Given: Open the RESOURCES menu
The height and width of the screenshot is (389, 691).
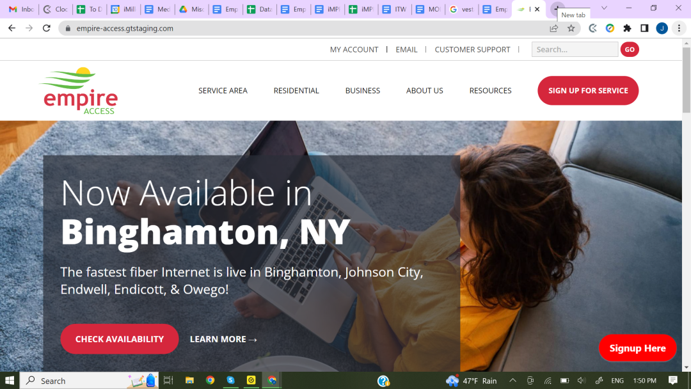Looking at the screenshot, I should (x=490, y=90).
